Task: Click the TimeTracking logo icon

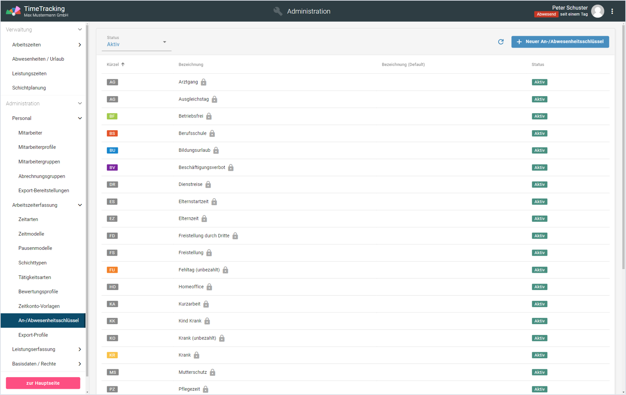Action: tap(13, 11)
